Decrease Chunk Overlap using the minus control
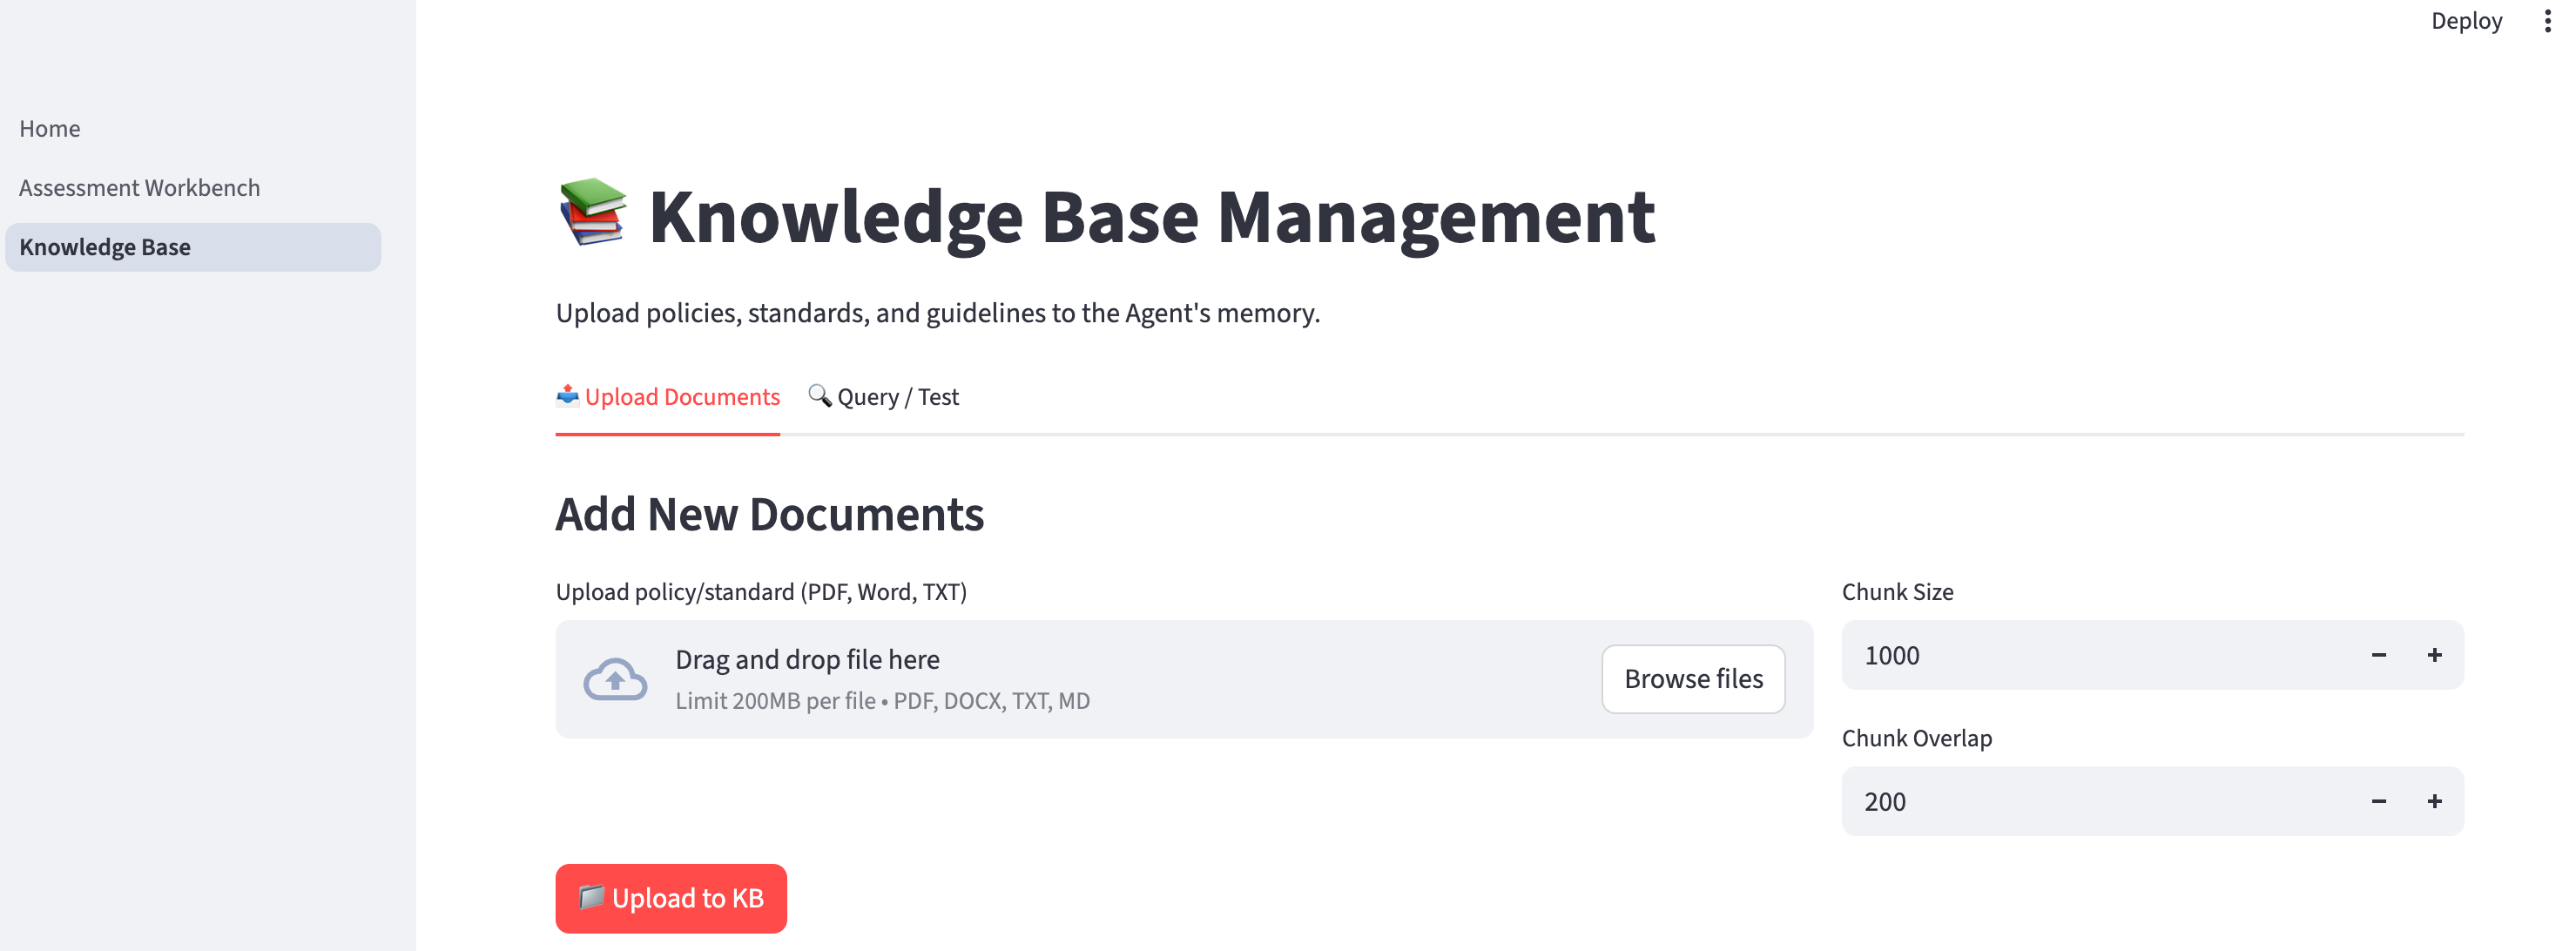2576x951 pixels. click(2378, 800)
